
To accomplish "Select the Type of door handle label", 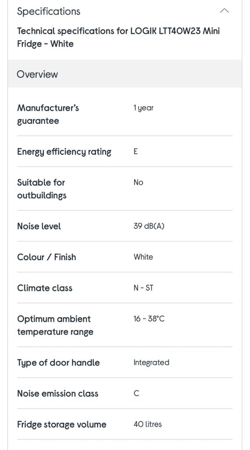I will [58, 363].
